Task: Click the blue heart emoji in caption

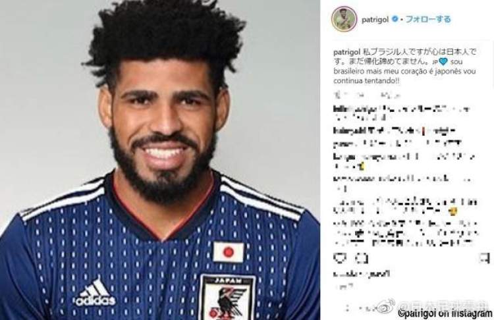Action: pyautogui.click(x=443, y=61)
